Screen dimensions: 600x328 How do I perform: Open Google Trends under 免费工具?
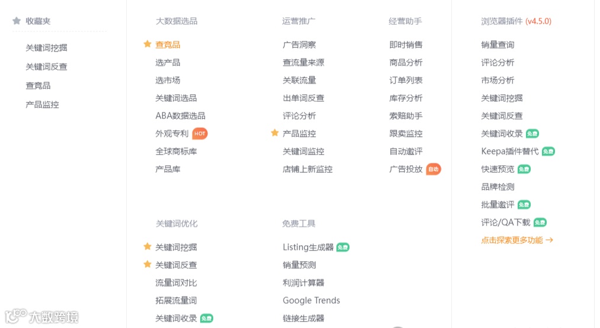pos(311,300)
